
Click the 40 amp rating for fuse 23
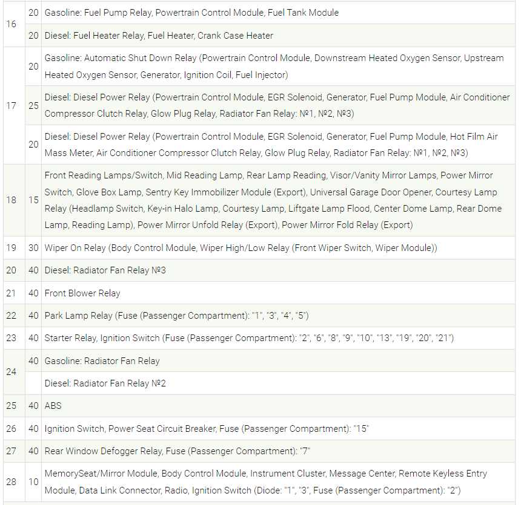pyautogui.click(x=33, y=338)
